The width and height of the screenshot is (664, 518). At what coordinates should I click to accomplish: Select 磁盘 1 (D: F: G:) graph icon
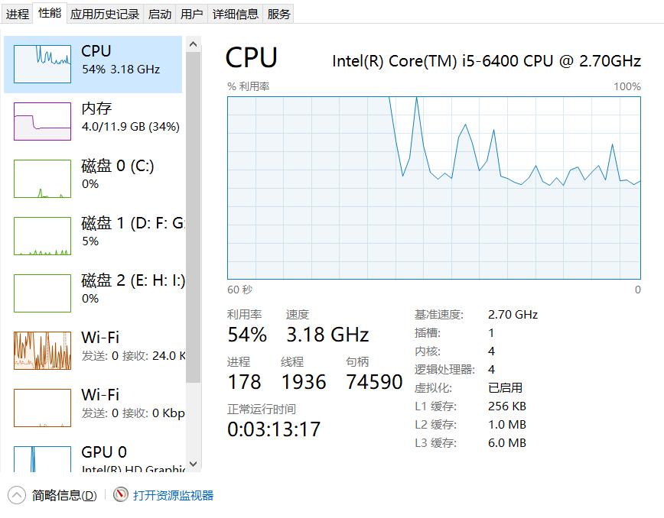[42, 236]
